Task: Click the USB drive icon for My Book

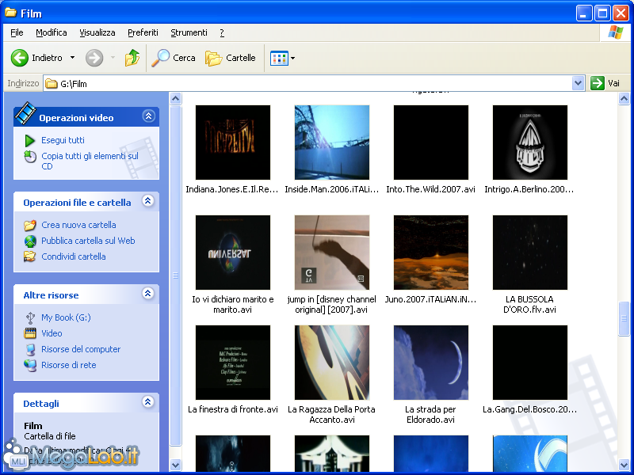Action: (x=30, y=318)
